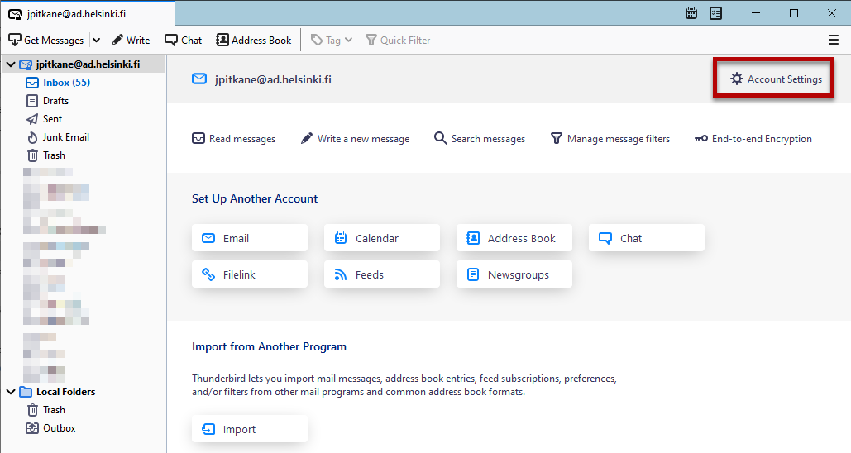Screen dimensions: 851x453
Task: Toggle the Quick Filter toolbar button
Action: 398,41
